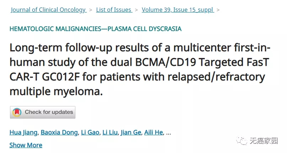Expand author list with Show More
The width and height of the screenshot is (287, 153).
click(26, 145)
